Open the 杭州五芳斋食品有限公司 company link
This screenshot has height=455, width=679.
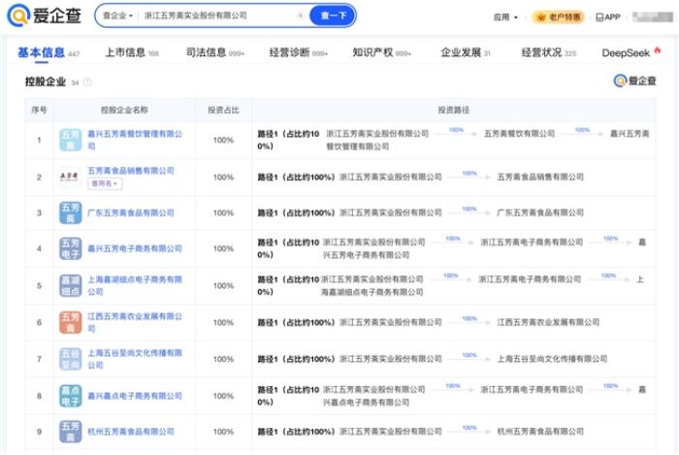(131, 432)
